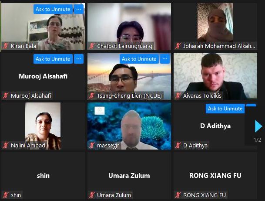Click muted mic icon for Joharah Mohammad
This screenshot has width=265, height=201.
click(x=178, y=46)
